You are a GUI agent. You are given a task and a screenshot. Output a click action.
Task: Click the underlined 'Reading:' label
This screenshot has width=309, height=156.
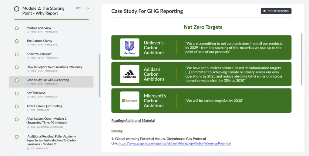tap(117, 131)
